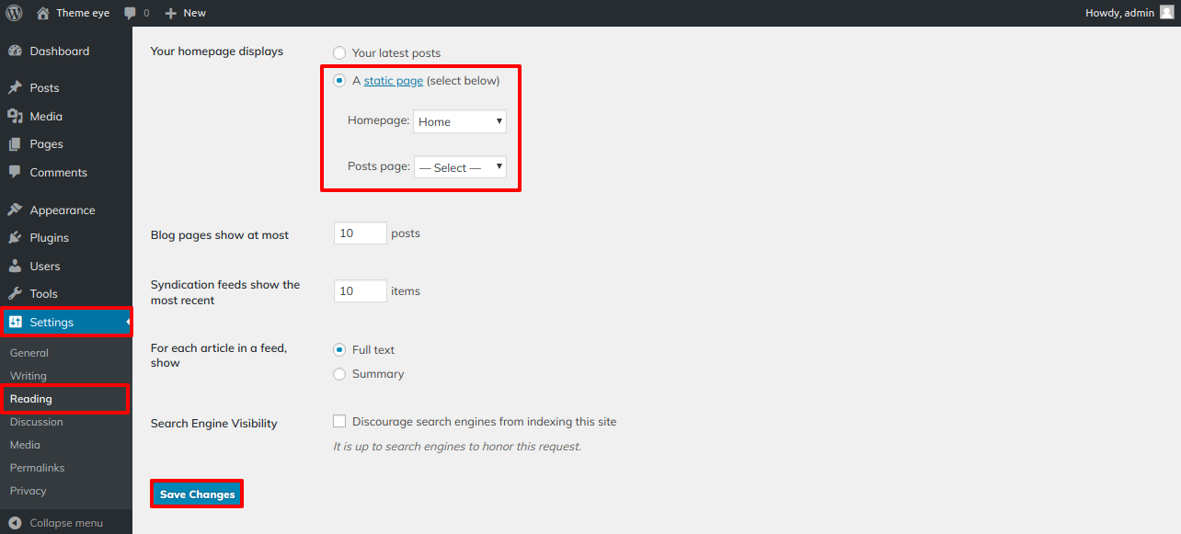The width and height of the screenshot is (1181, 534).
Task: Follow the 'static page' link
Action: [394, 81]
